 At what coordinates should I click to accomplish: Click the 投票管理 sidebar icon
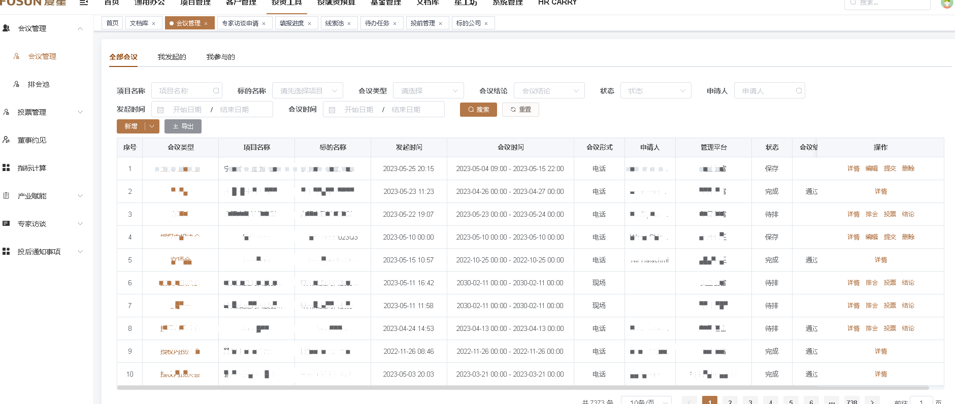point(6,112)
